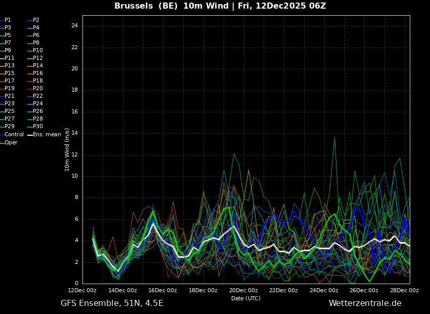This screenshot has width=430, height=314.
Task: Select the 20Dec 00z x-axis tick
Action: tap(243, 291)
